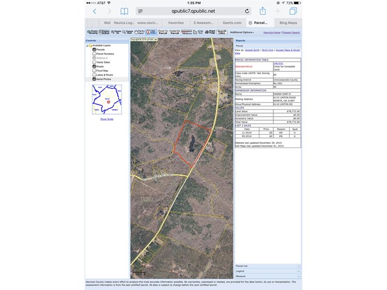Click the Controls panel header
Screen dimensions: 387x290
tap(106, 40)
